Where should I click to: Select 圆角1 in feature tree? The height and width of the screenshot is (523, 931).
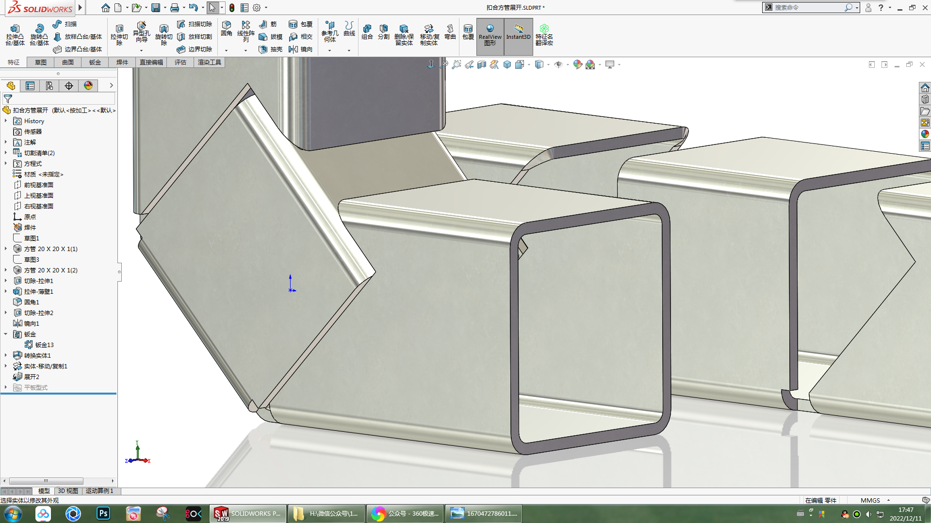(32, 302)
